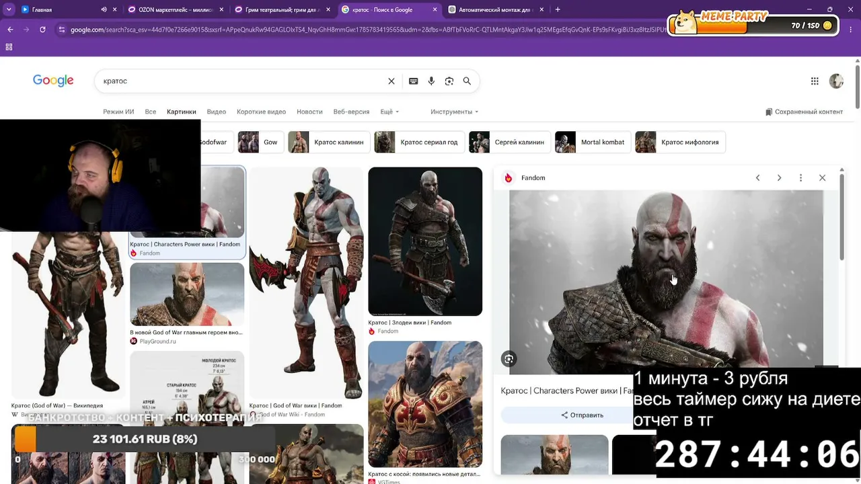
Task: Open the Кратос с косой image result
Action: click(x=425, y=404)
